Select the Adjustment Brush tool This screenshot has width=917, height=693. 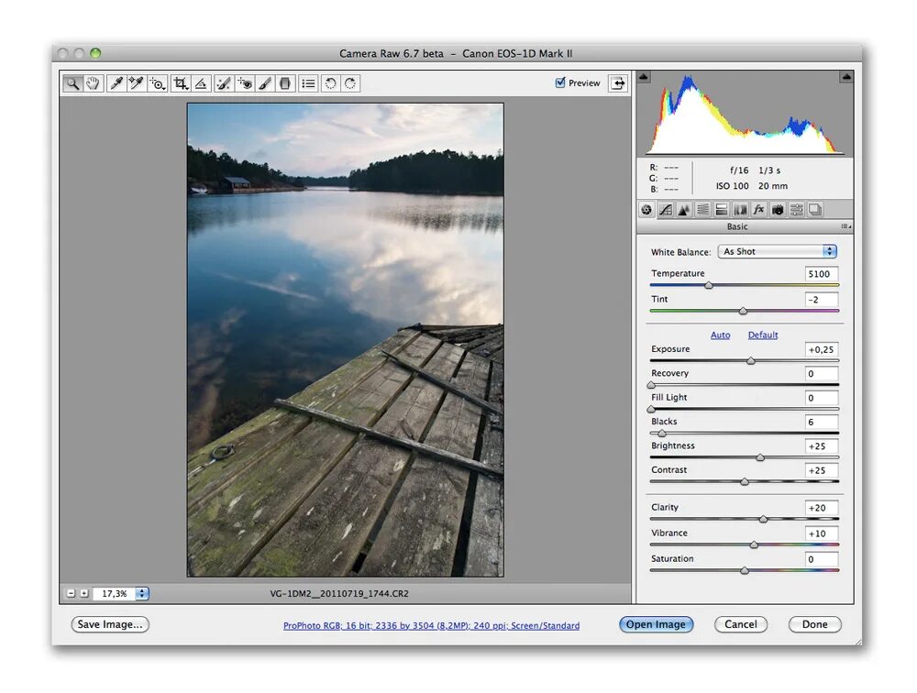264,83
